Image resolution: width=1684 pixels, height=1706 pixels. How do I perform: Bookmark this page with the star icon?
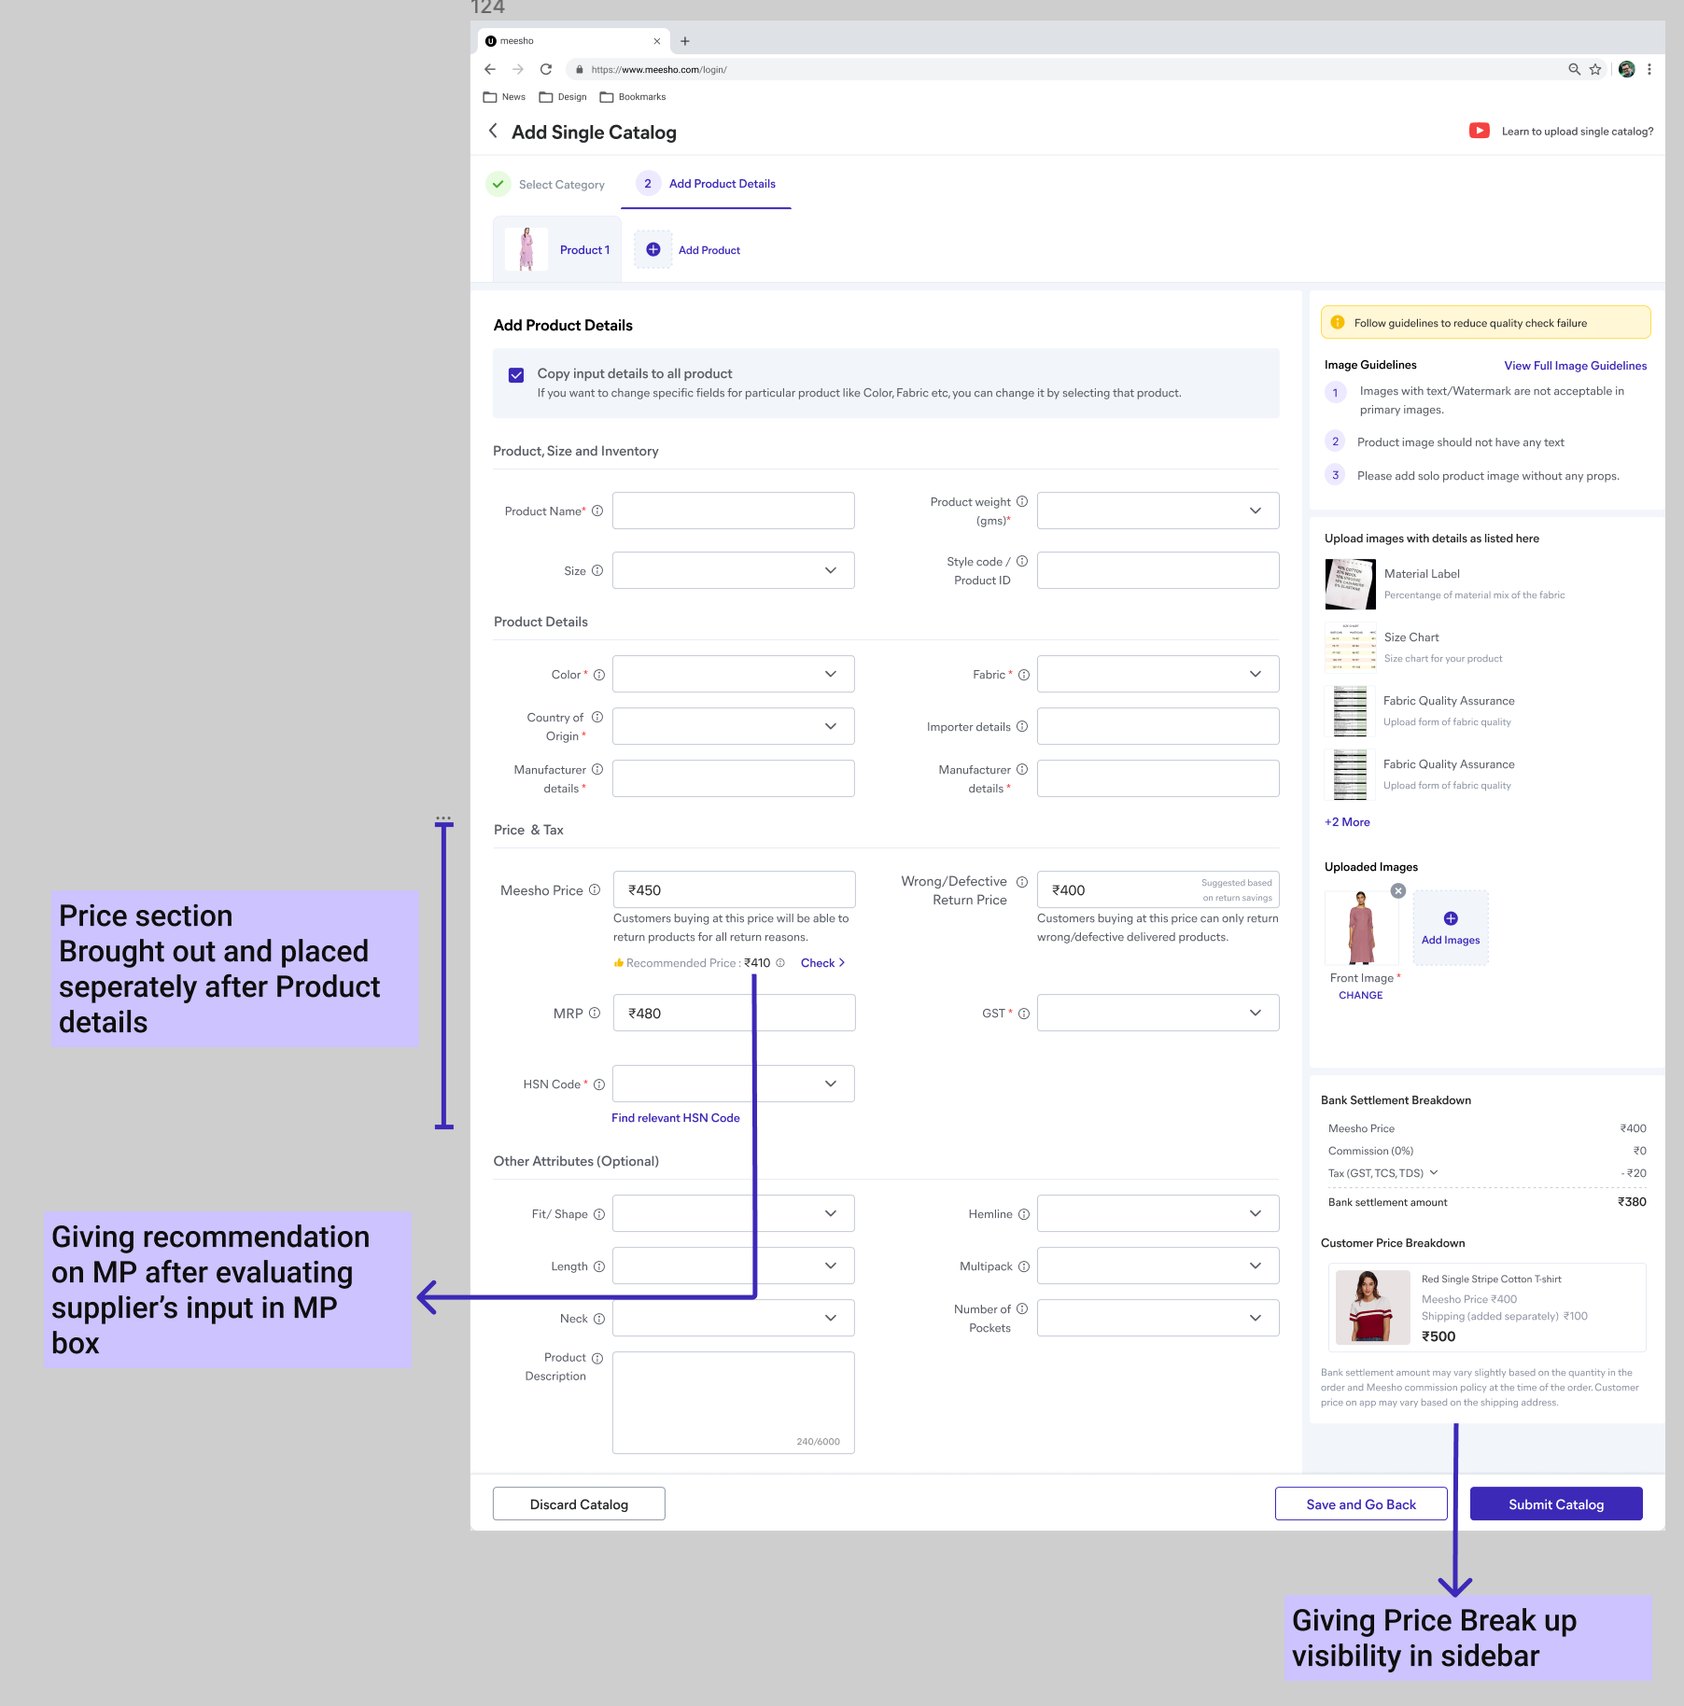coord(1595,69)
